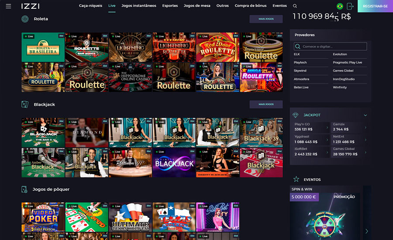Screen dimensions: 393x240
Task: Open Video Poker First Person game
Action: tap(43, 217)
